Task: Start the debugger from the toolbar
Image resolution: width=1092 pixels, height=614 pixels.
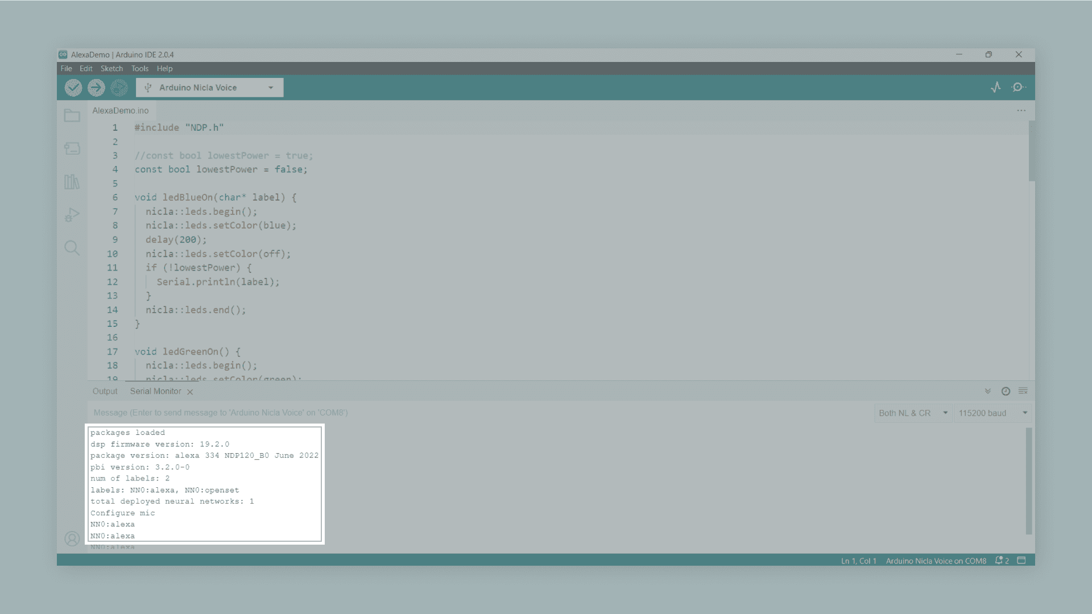Action: [119, 88]
